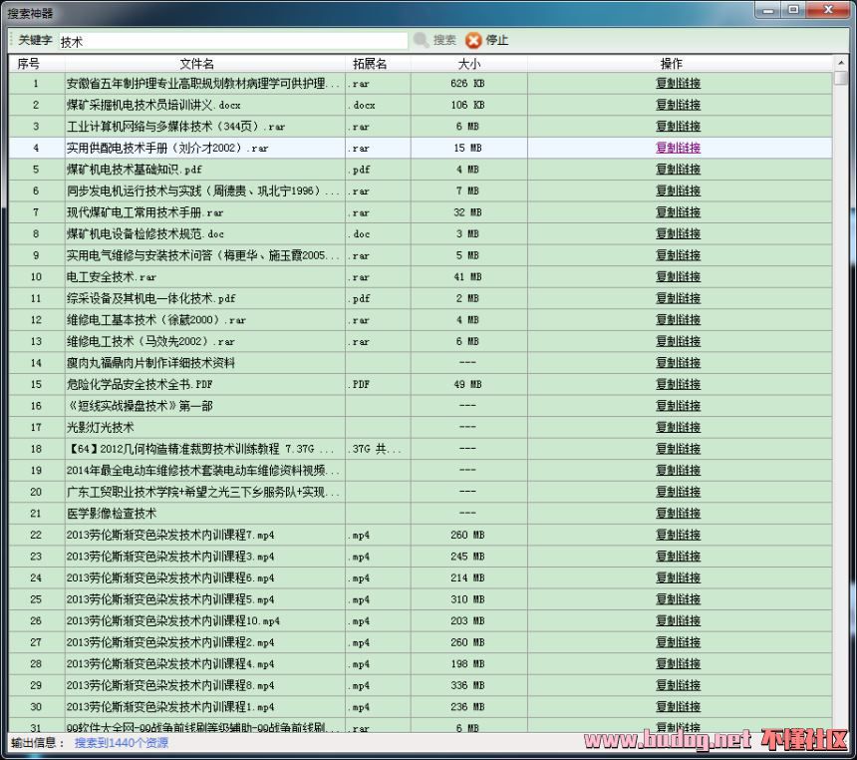Click the magnifier search icon

coord(422,41)
